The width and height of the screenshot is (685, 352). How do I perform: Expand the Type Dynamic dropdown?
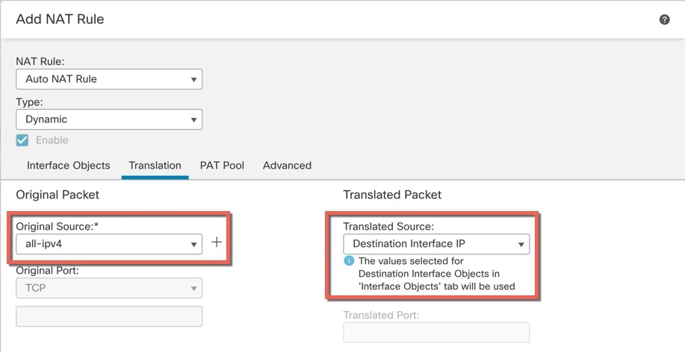point(109,119)
